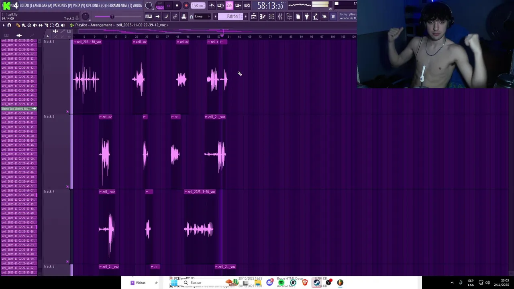Toggle Track 3 mute dot
This screenshot has height=289, width=514.
[x=67, y=187]
